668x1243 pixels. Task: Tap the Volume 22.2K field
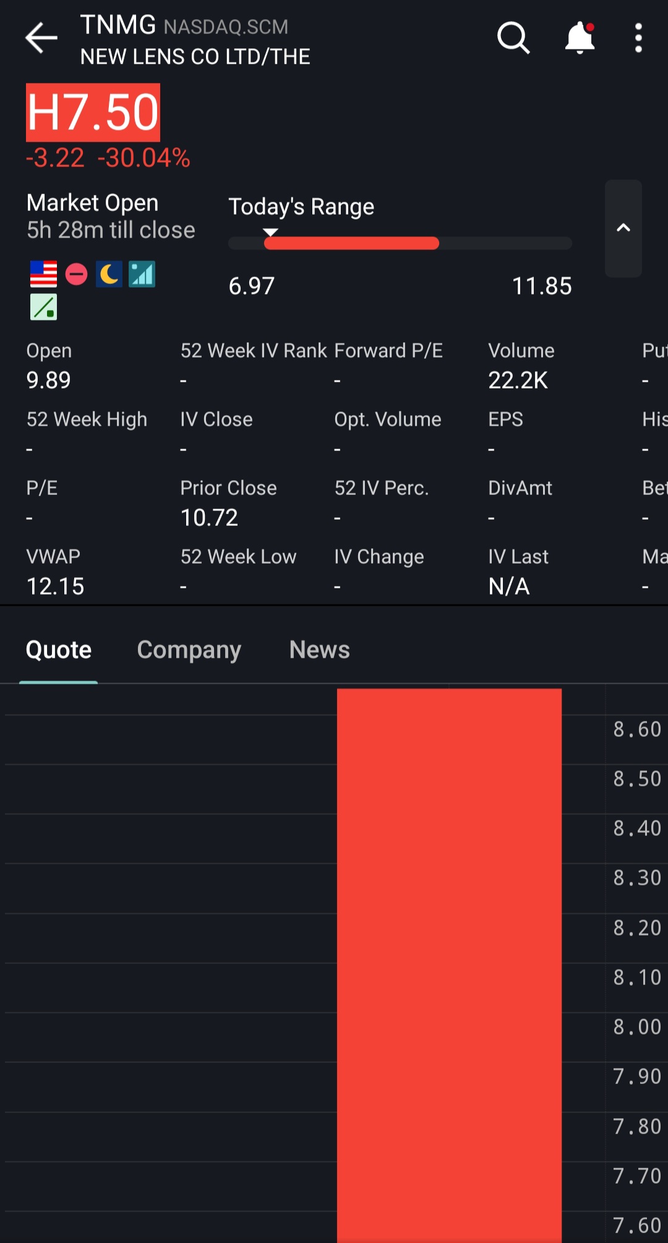pyautogui.click(x=521, y=366)
